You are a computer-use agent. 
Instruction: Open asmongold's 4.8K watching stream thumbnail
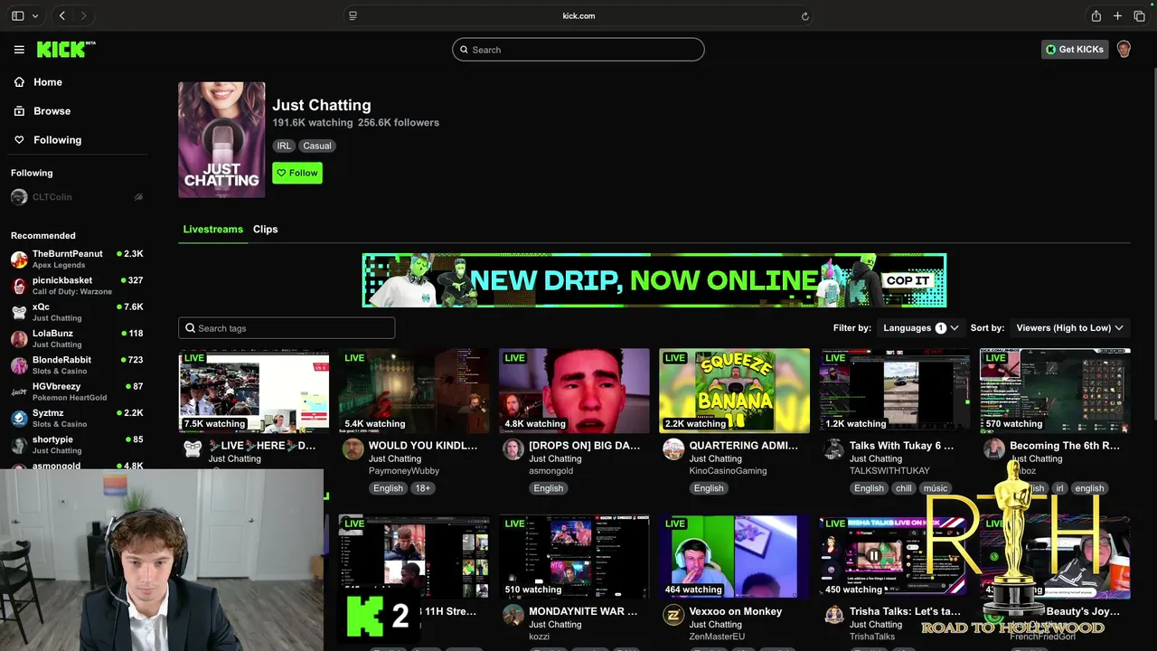click(574, 391)
